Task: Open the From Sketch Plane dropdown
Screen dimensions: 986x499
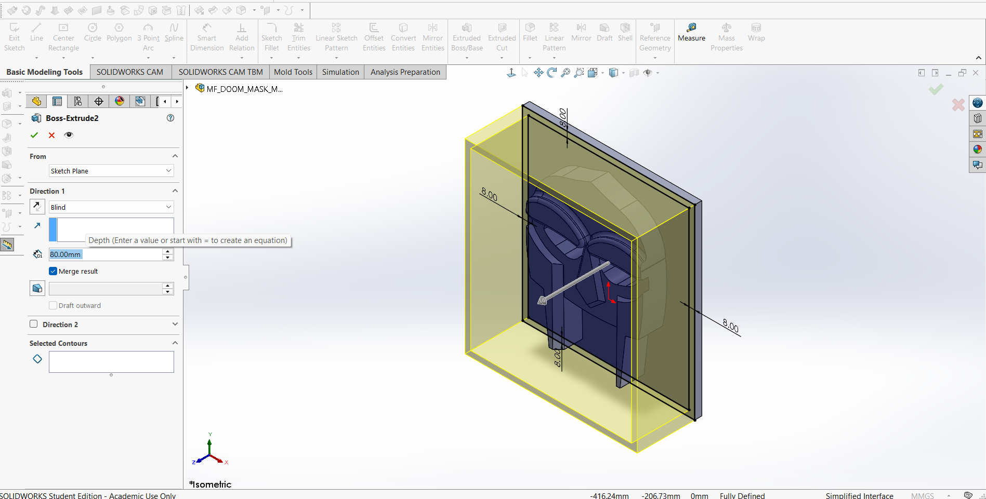Action: coord(111,171)
